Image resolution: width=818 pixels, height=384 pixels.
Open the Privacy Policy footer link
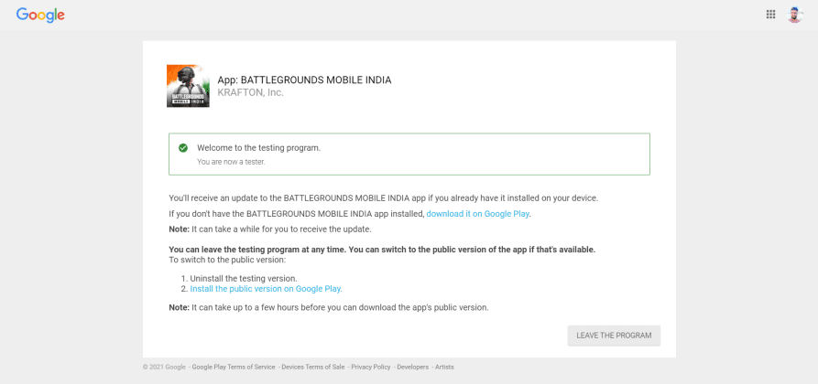[371, 367]
